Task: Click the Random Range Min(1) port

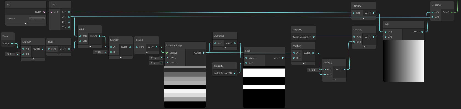Action: click(167, 58)
